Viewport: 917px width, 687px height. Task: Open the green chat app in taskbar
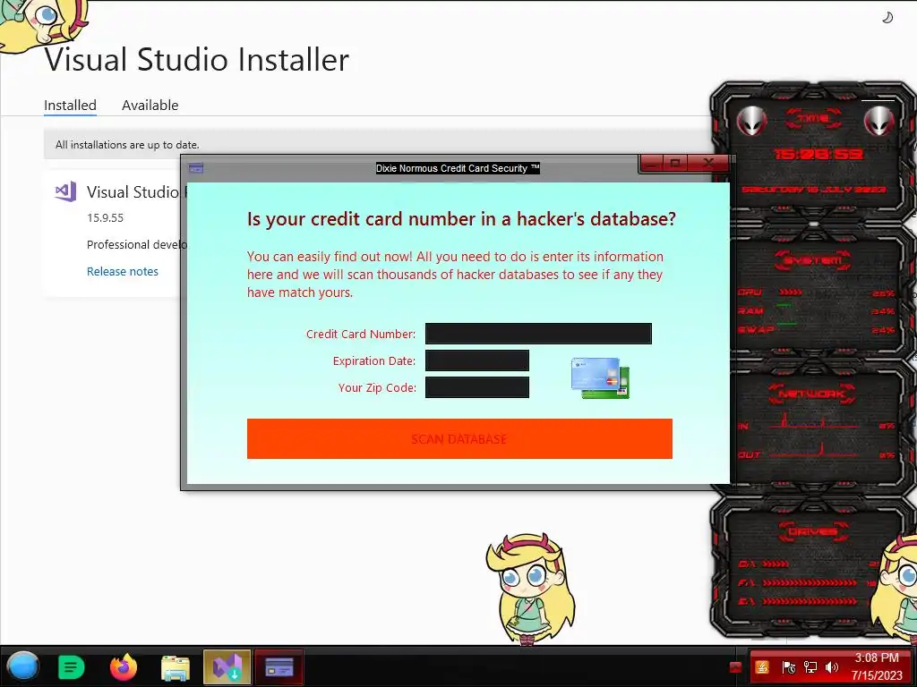click(72, 666)
